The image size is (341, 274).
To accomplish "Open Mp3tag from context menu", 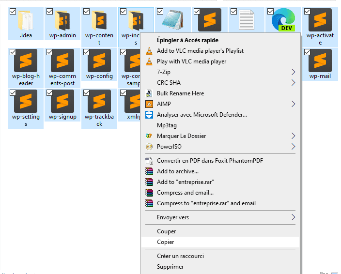I will (220, 125).
